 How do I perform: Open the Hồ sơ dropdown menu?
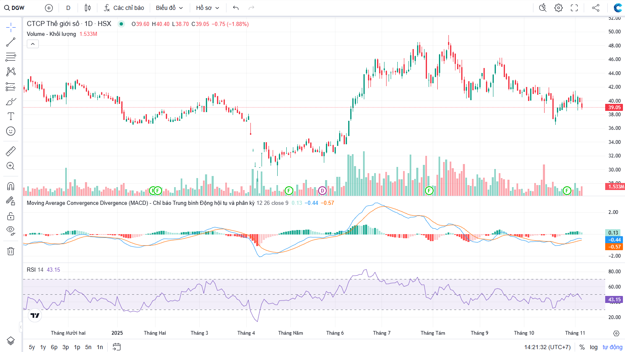coord(208,8)
